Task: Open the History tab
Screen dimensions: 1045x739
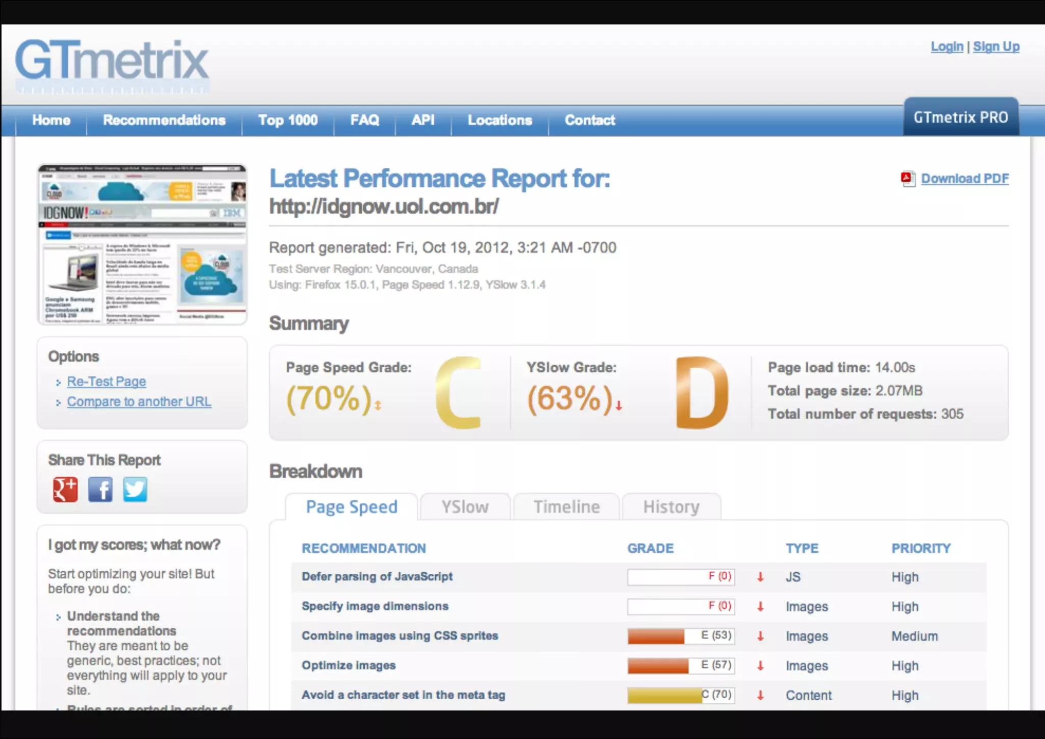Action: (671, 507)
